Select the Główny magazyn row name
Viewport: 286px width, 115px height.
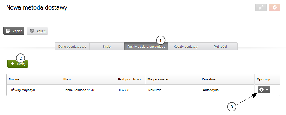22,90
